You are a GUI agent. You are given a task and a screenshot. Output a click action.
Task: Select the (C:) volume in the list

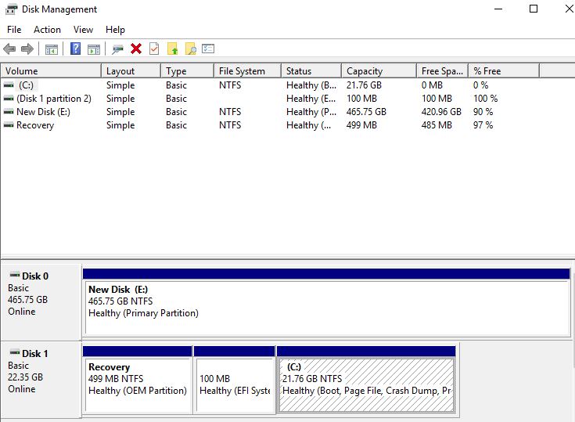click(x=26, y=85)
